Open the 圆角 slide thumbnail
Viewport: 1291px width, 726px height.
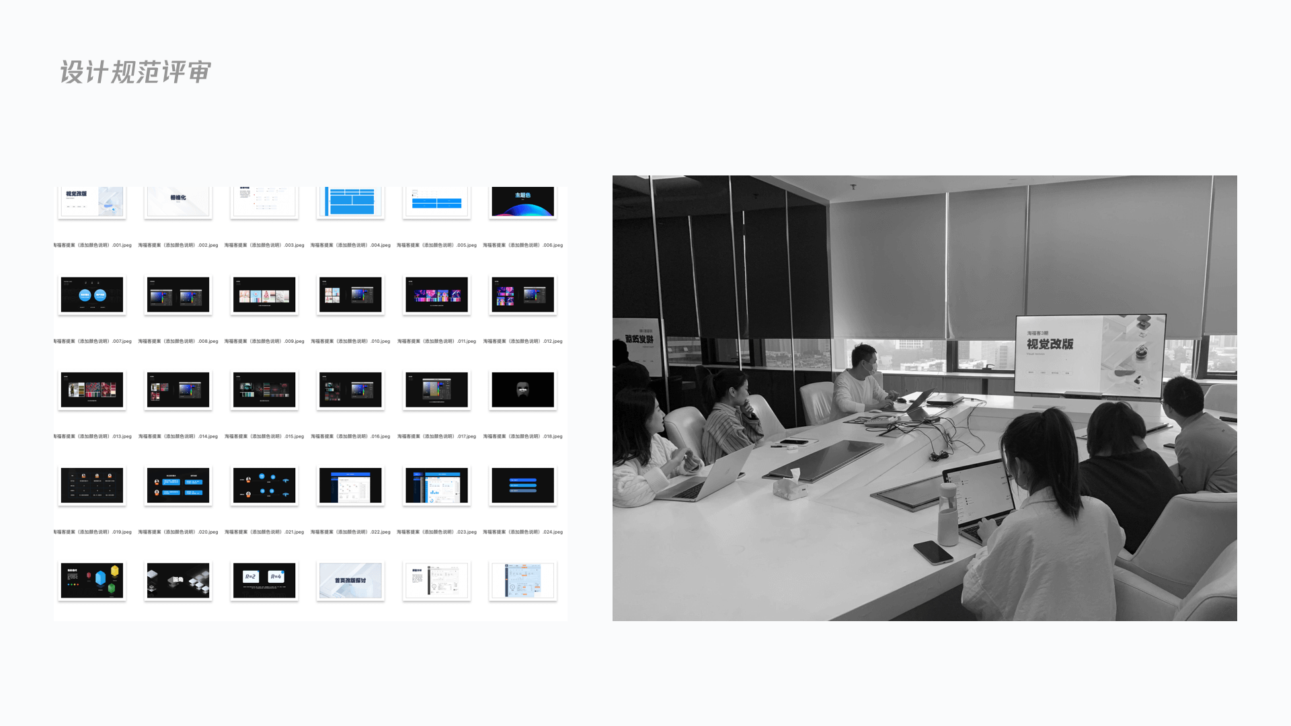coord(178,581)
